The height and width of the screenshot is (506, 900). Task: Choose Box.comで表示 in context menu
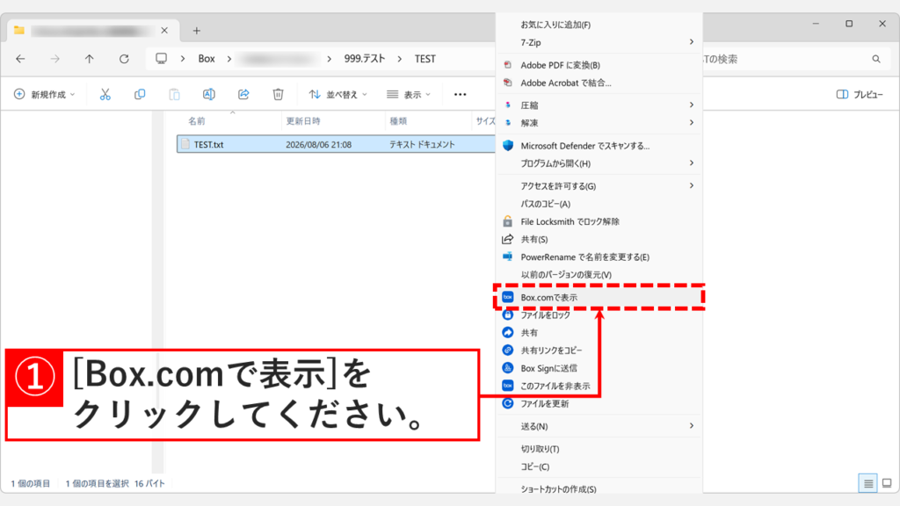tap(599, 297)
